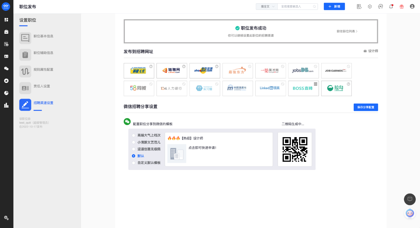Click the blue infinity logo at top-left
The image size is (420, 228).
pyautogui.click(x=6, y=7)
